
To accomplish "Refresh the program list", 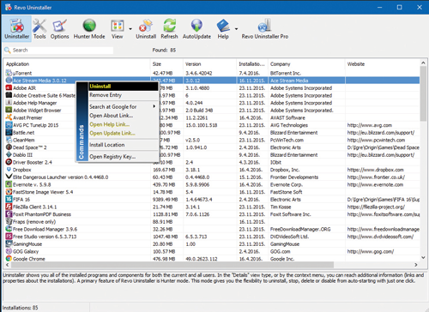I will pyautogui.click(x=169, y=28).
